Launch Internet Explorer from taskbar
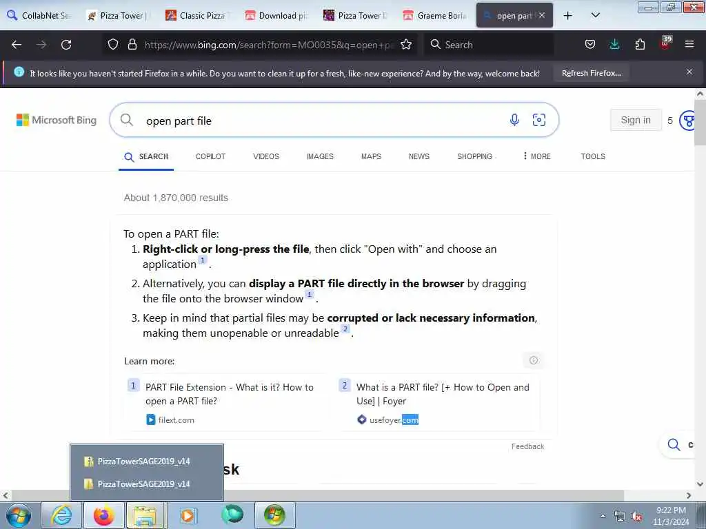This screenshot has height=529, width=706. pos(61,515)
